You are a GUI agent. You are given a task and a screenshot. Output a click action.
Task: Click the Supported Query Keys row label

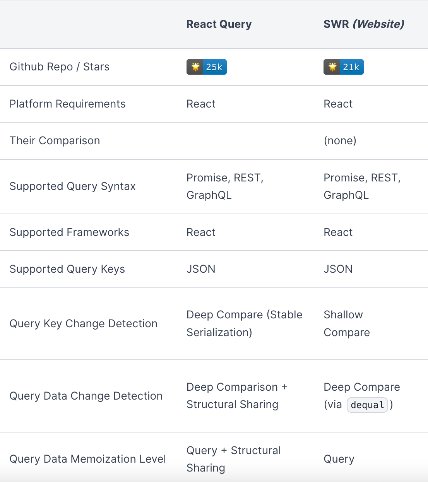67,269
